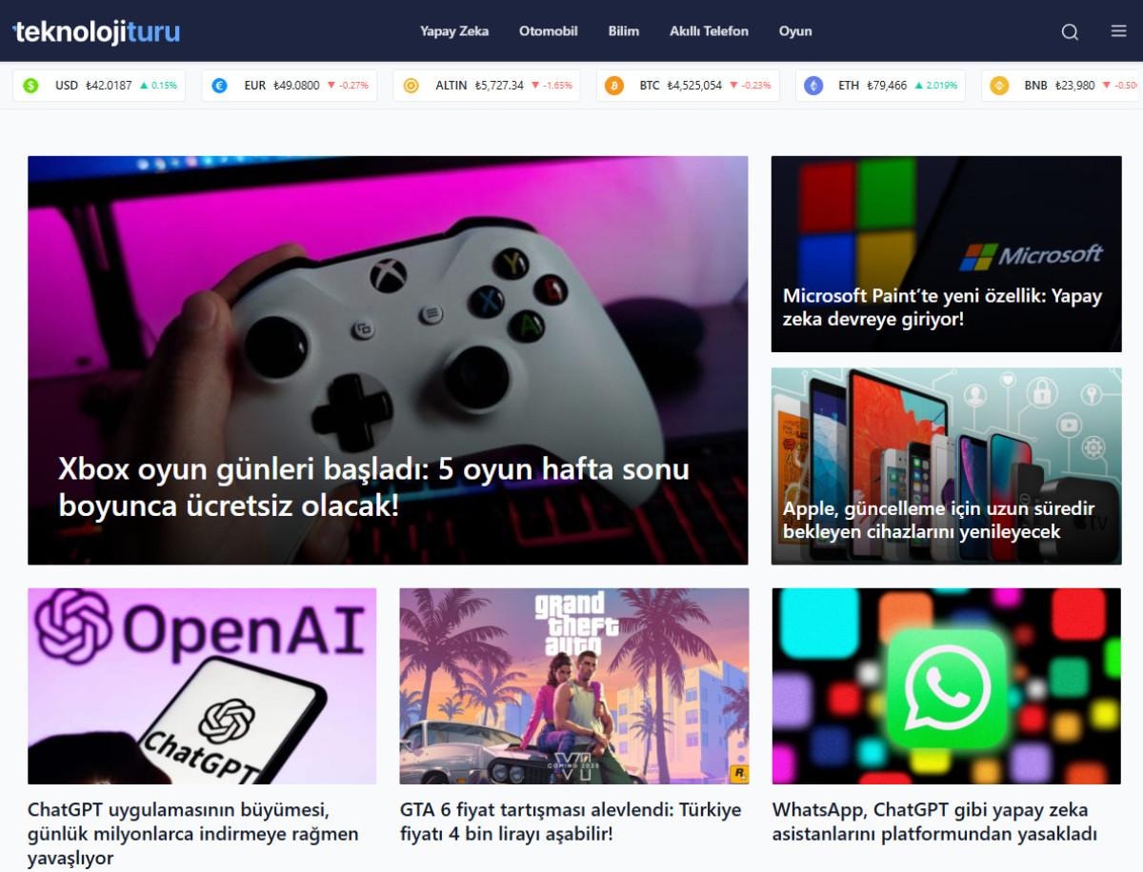Image resolution: width=1143 pixels, height=872 pixels.
Task: Click the OpenAI ChatGPT thumbnail image
Action: tap(202, 685)
